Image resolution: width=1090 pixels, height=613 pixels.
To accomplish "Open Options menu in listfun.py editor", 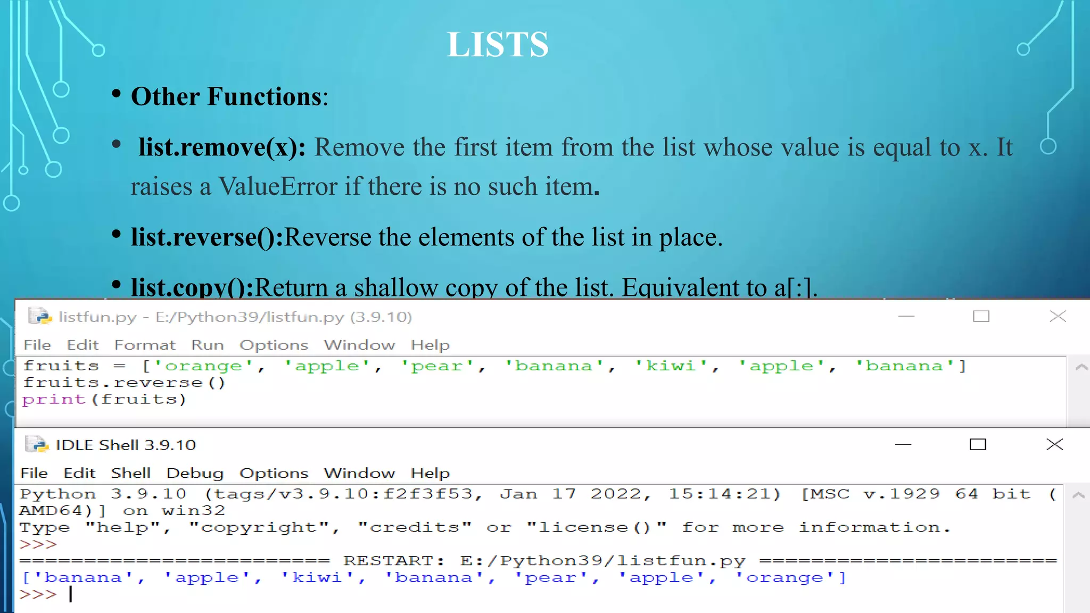I will [x=274, y=345].
